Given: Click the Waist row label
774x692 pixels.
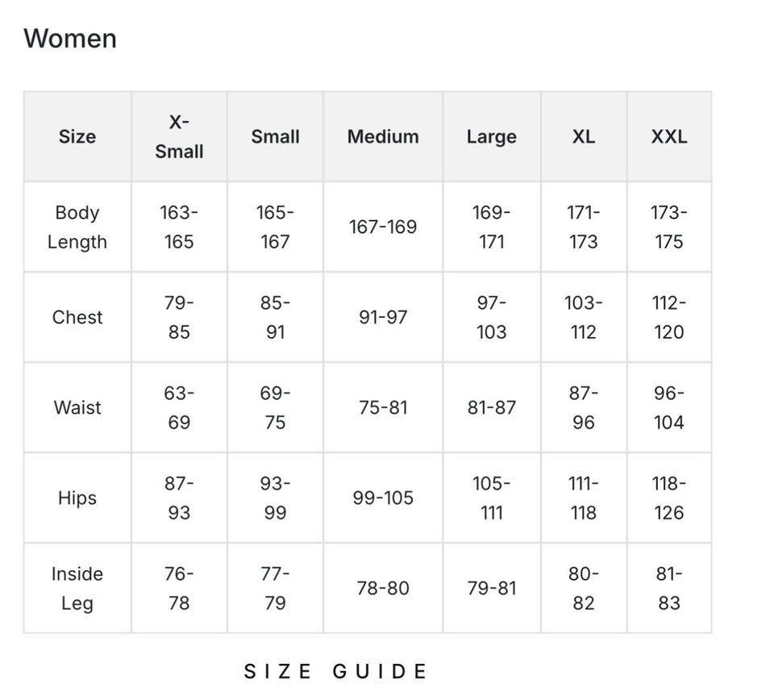Looking at the screenshot, I should click(77, 407).
